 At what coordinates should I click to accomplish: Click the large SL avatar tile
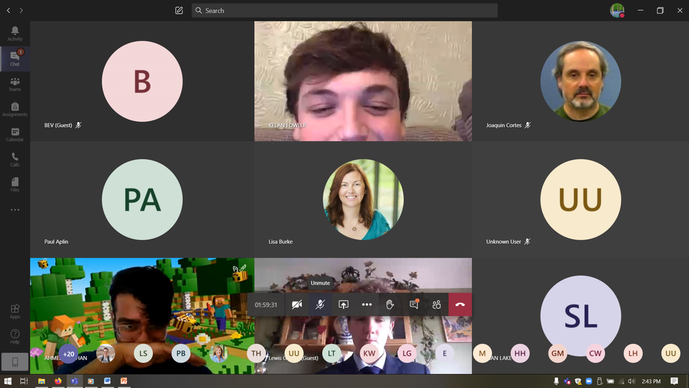click(x=580, y=316)
